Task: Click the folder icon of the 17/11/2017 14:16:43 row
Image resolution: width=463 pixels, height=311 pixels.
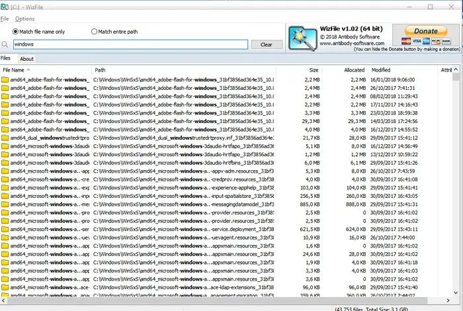Action: pos(5,105)
